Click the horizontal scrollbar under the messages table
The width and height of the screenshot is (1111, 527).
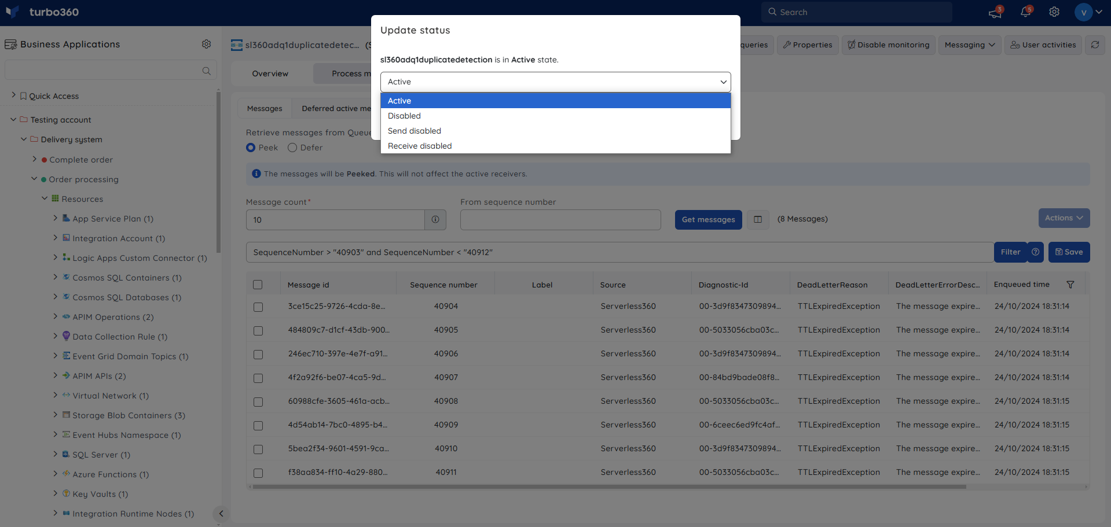(x=609, y=487)
